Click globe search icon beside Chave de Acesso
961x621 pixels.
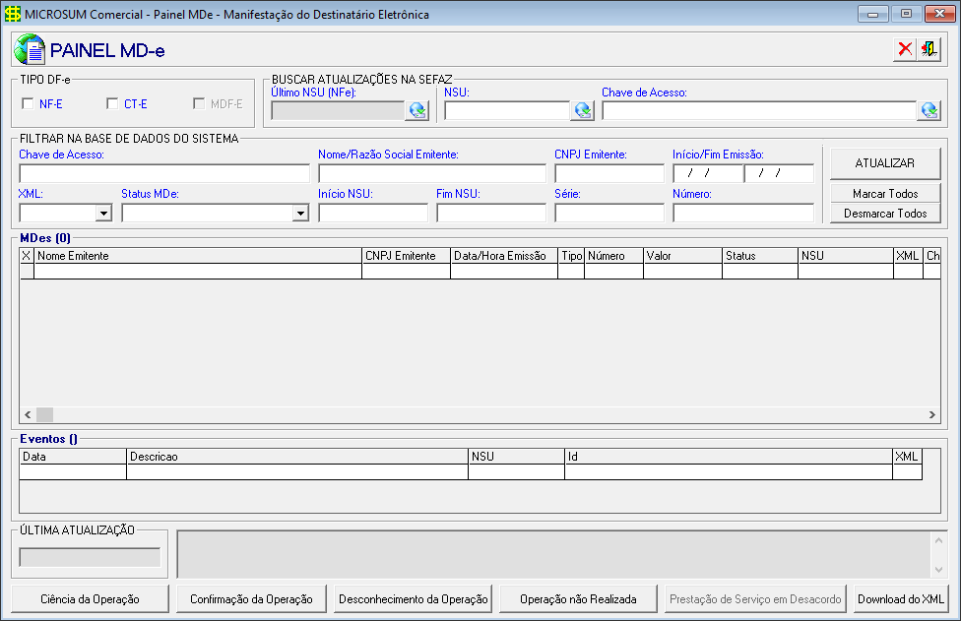(929, 110)
